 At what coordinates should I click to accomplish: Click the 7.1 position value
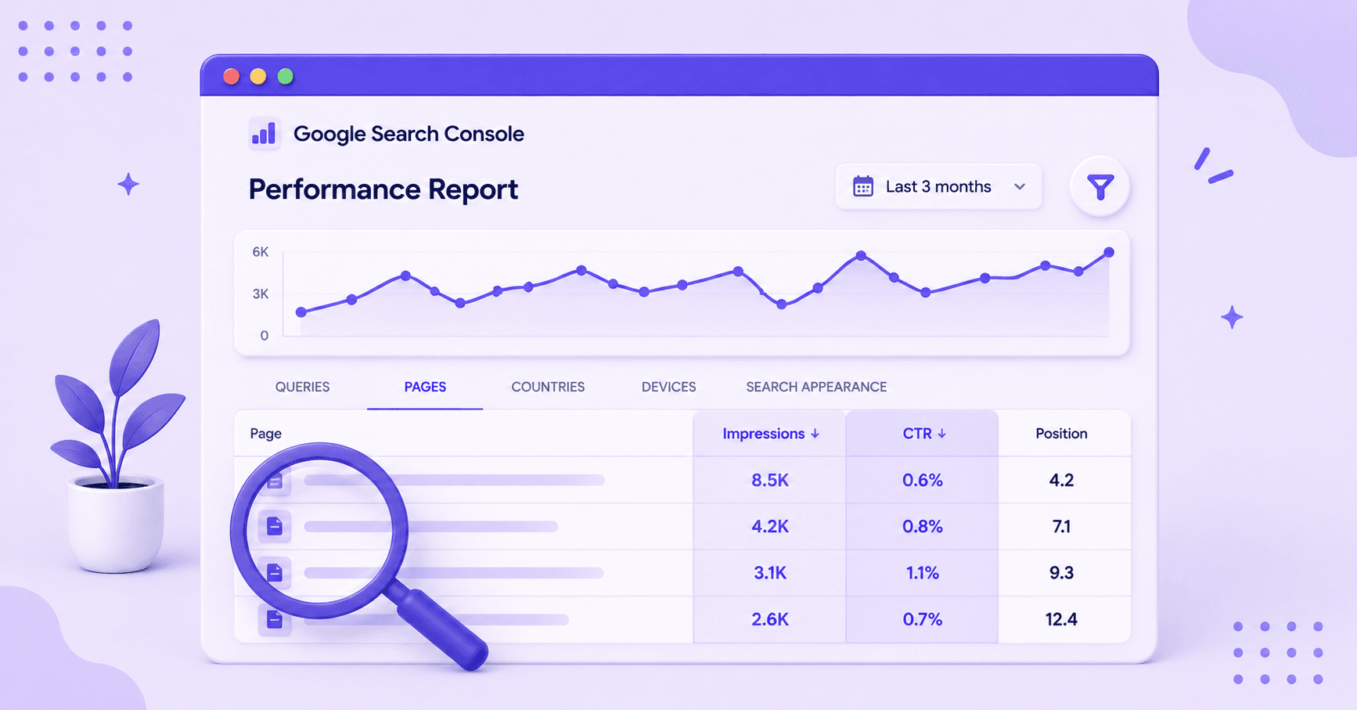pos(1061,527)
